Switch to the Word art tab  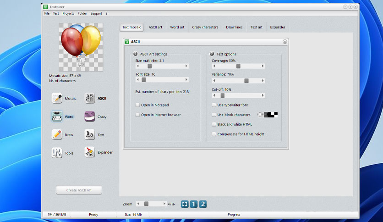(x=177, y=27)
